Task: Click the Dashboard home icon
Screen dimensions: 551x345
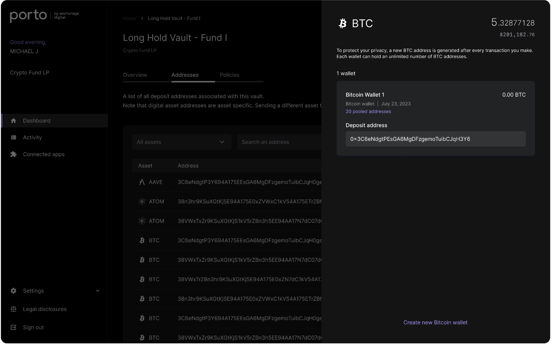Action: click(x=13, y=121)
